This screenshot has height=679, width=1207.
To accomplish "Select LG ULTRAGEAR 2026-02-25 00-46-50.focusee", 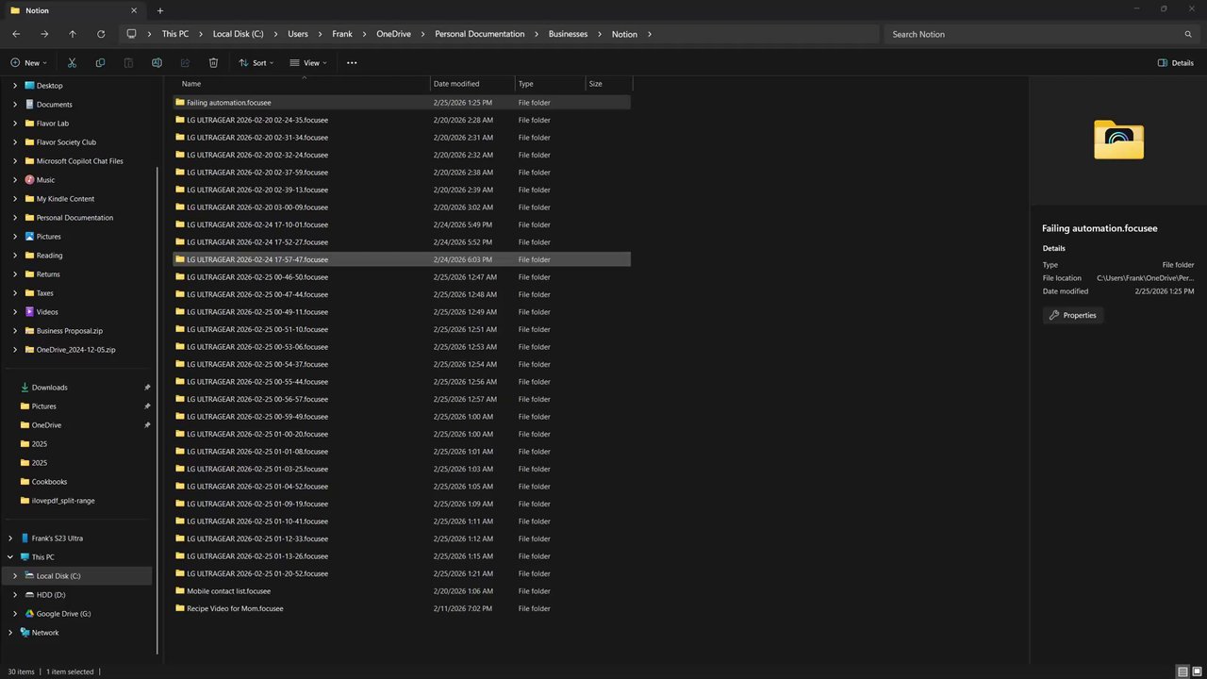I will point(402,277).
